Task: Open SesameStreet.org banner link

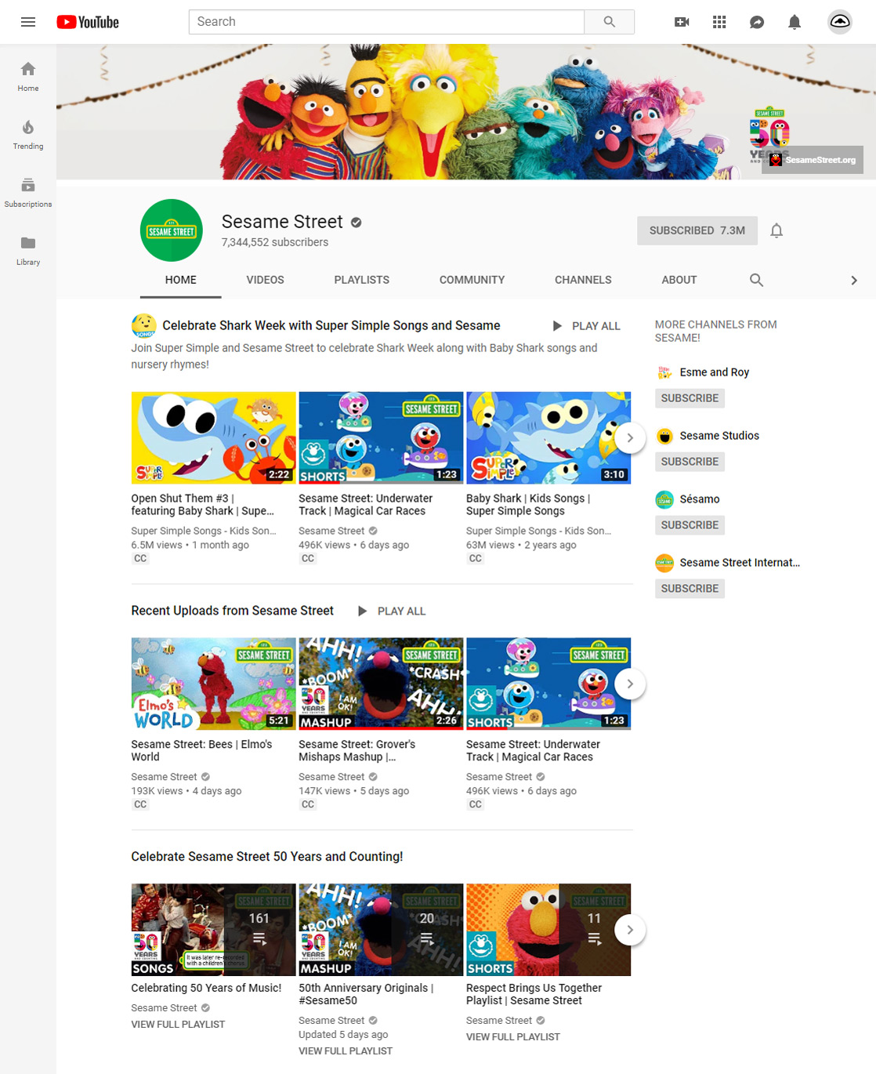Action: pyautogui.click(x=813, y=160)
